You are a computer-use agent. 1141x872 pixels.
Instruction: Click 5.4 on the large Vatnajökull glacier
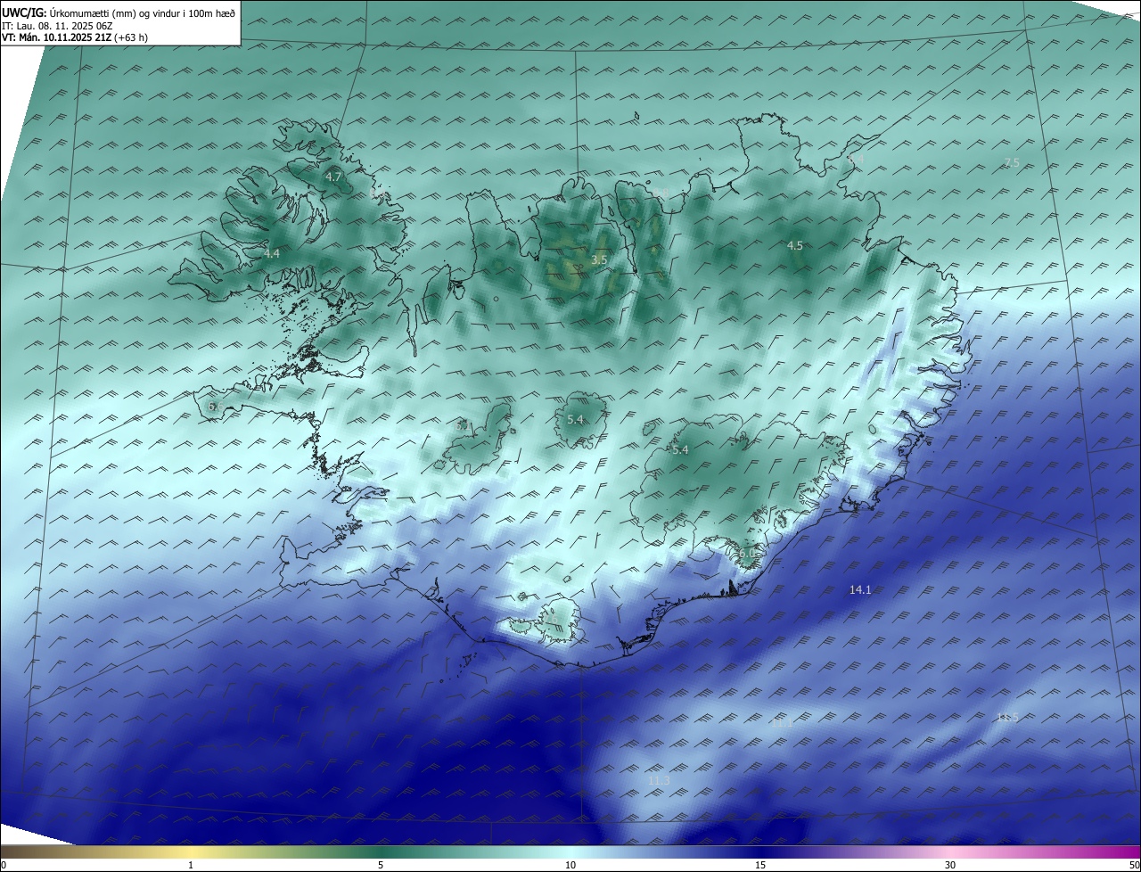coord(680,450)
